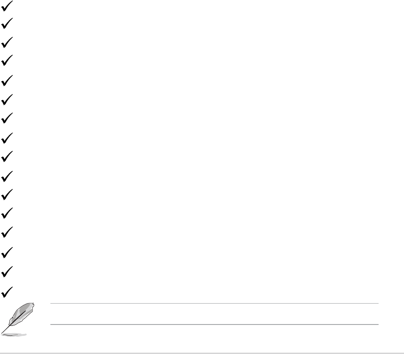This screenshot has height=354, width=404.
Task: Click the eleventh checkmark from the top
Action: pos(7,195)
